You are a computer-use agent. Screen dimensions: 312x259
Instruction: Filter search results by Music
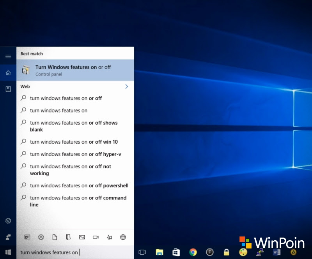click(110, 237)
